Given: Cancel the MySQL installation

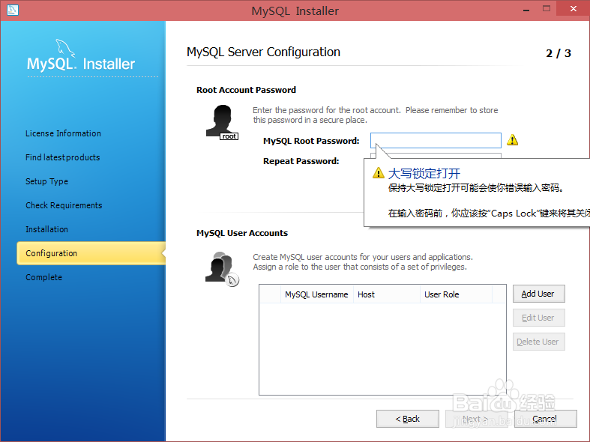Looking at the screenshot, I should click(546, 419).
